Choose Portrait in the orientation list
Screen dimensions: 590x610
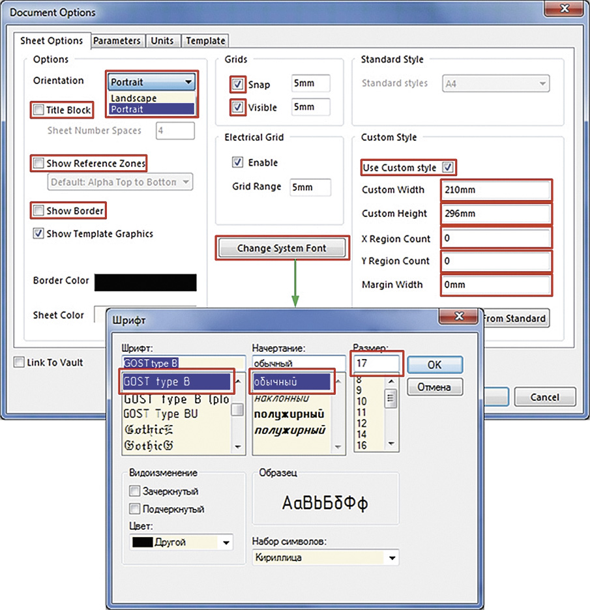pos(152,109)
